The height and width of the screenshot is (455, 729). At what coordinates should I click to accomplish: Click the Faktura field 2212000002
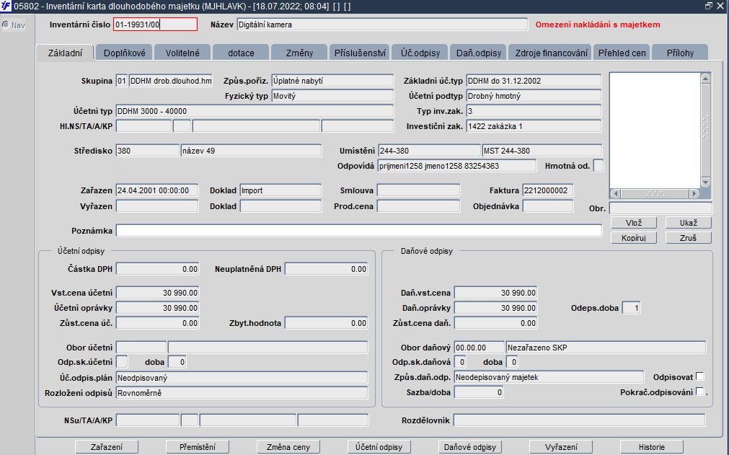548,190
